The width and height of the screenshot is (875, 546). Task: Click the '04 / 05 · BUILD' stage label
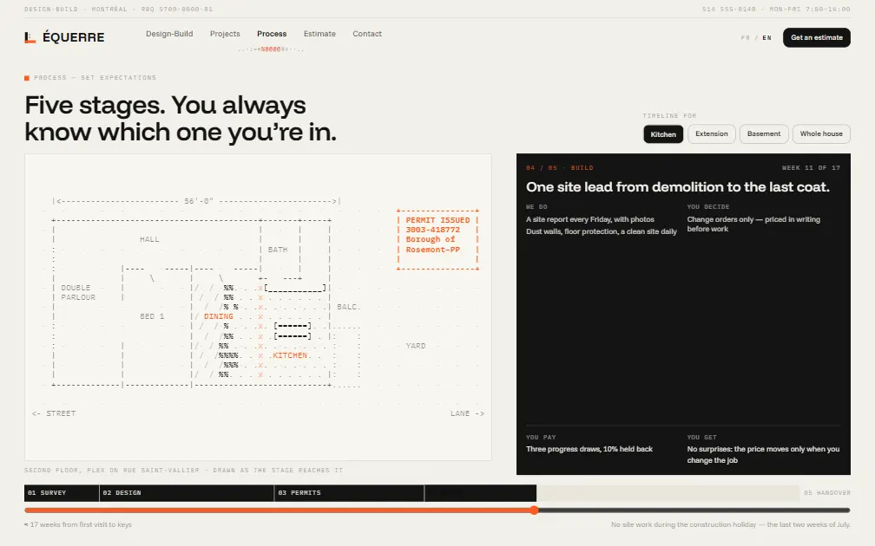click(x=559, y=168)
